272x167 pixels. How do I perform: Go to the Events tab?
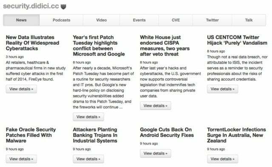[x=139, y=20]
